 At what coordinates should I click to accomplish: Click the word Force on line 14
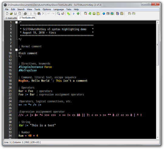coord(48,67)
